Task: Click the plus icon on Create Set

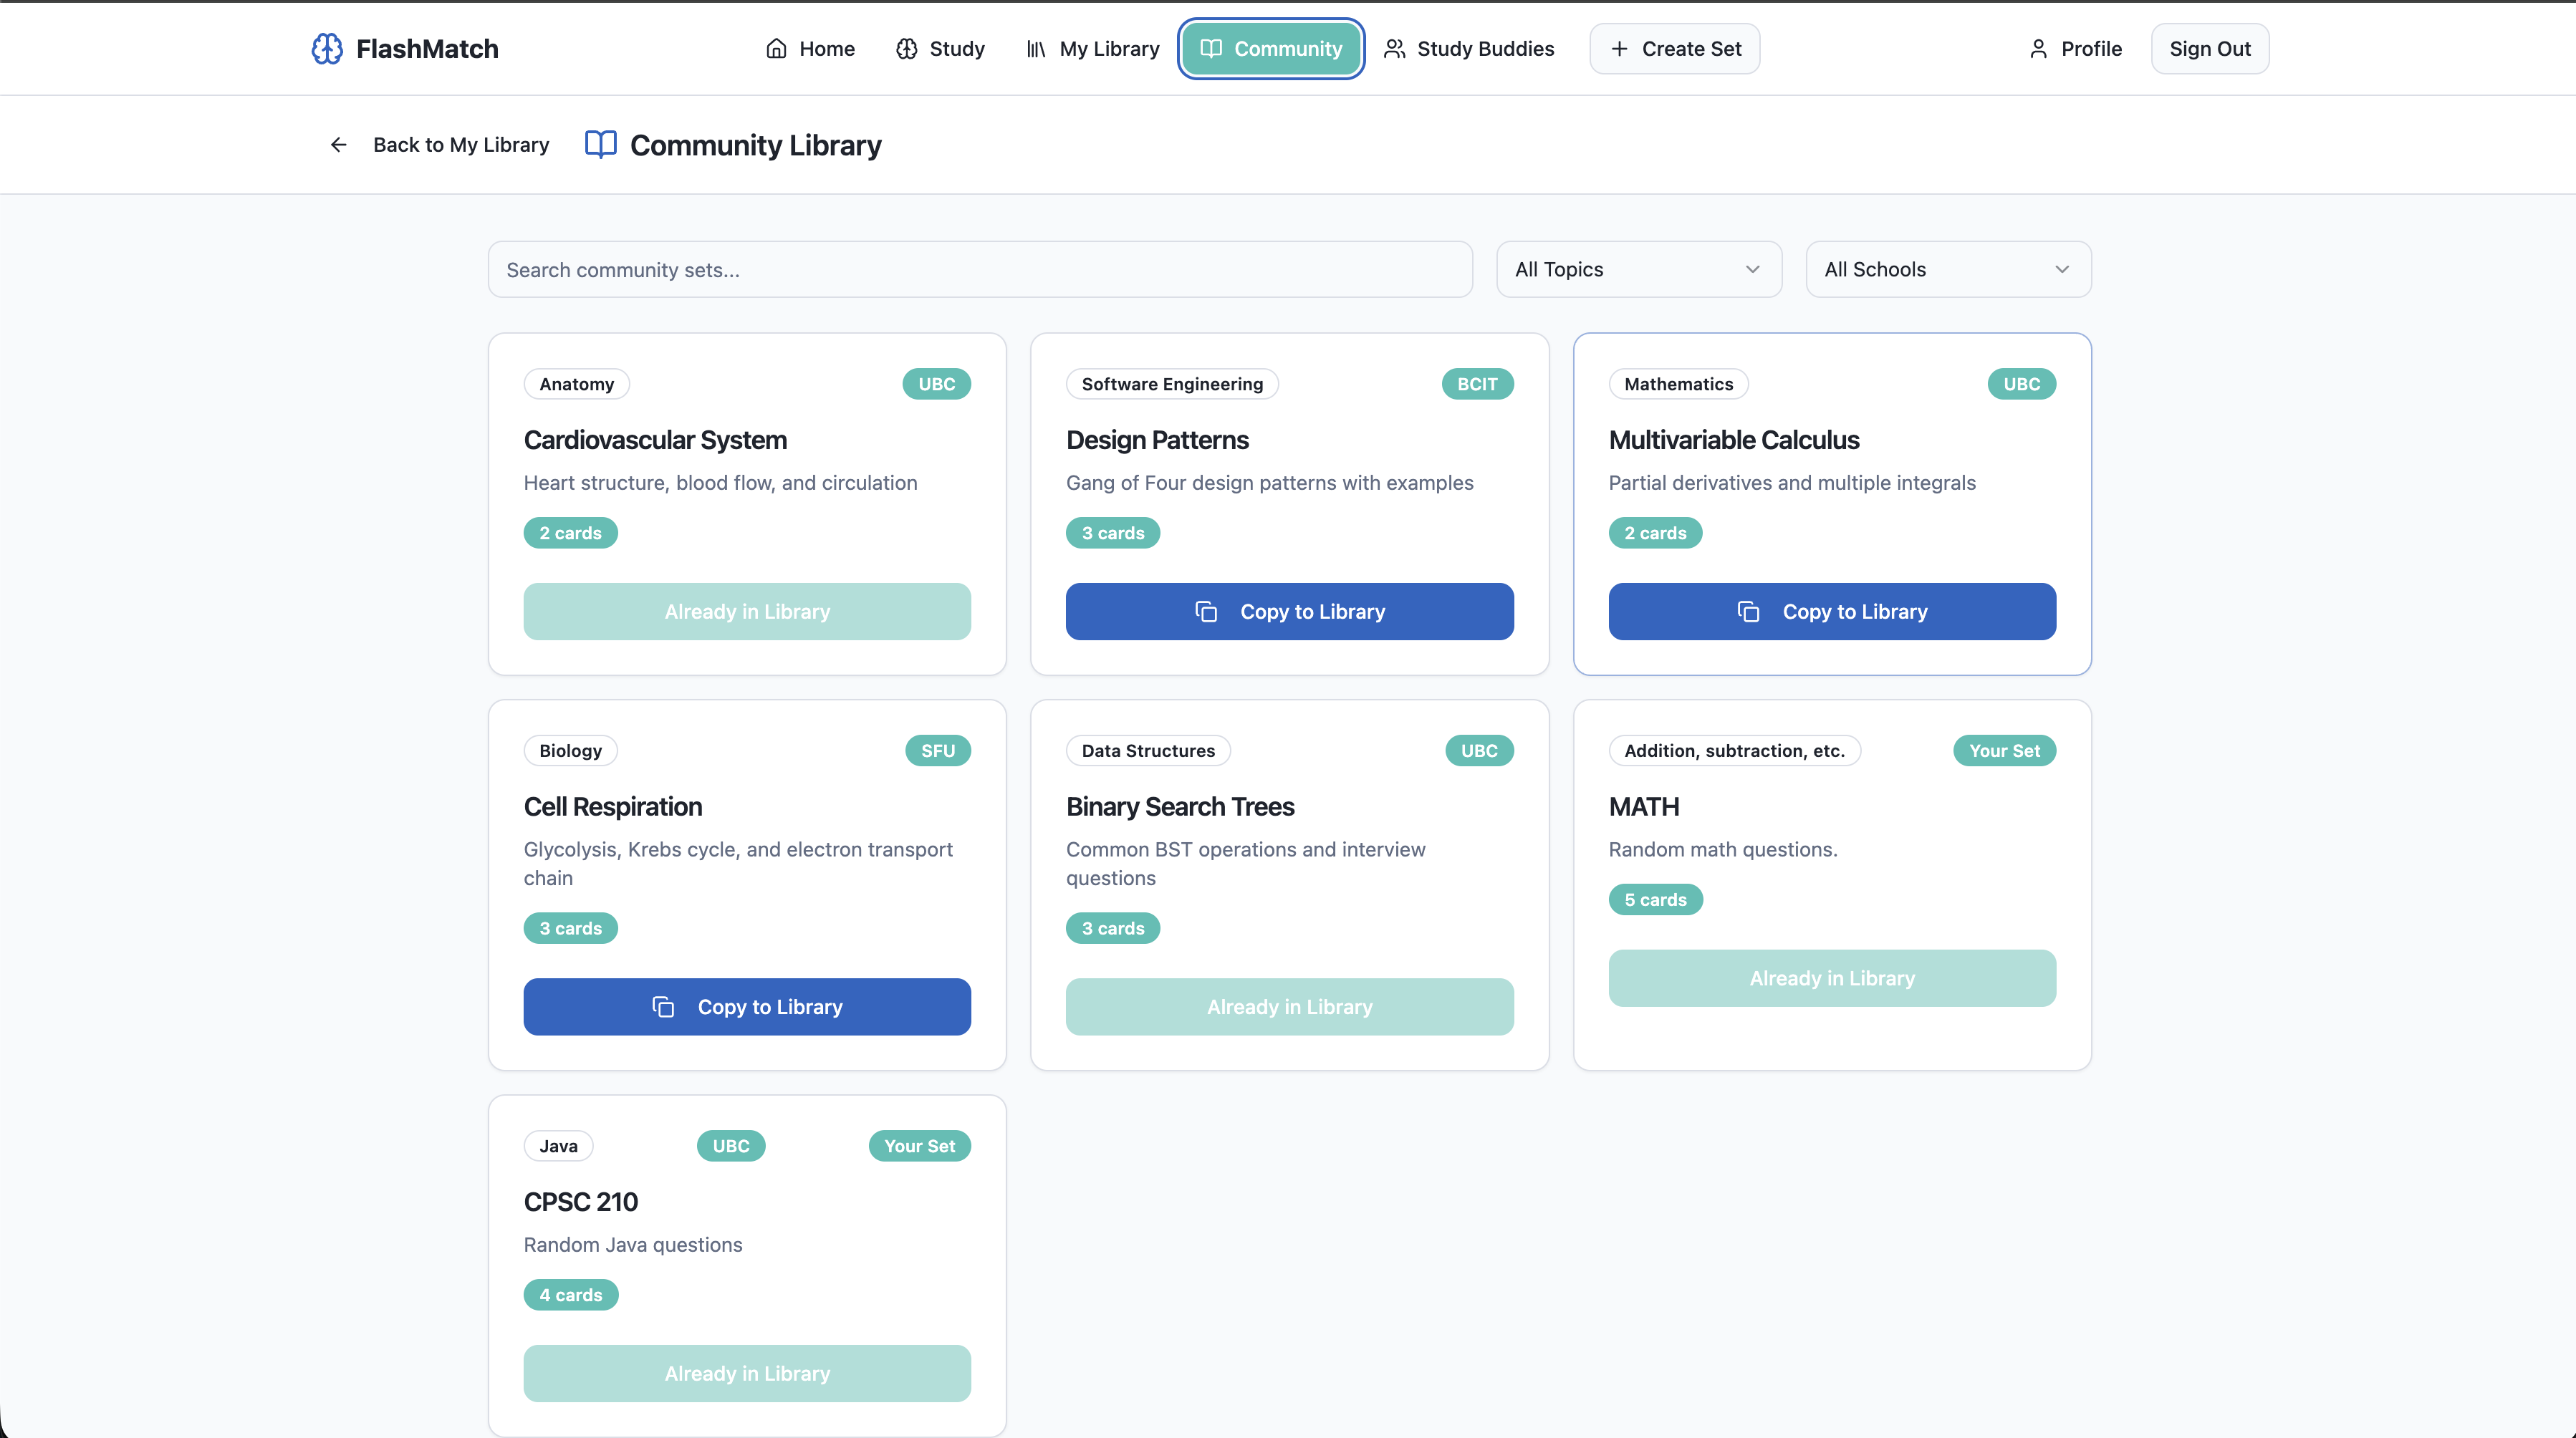Action: (x=1619, y=48)
